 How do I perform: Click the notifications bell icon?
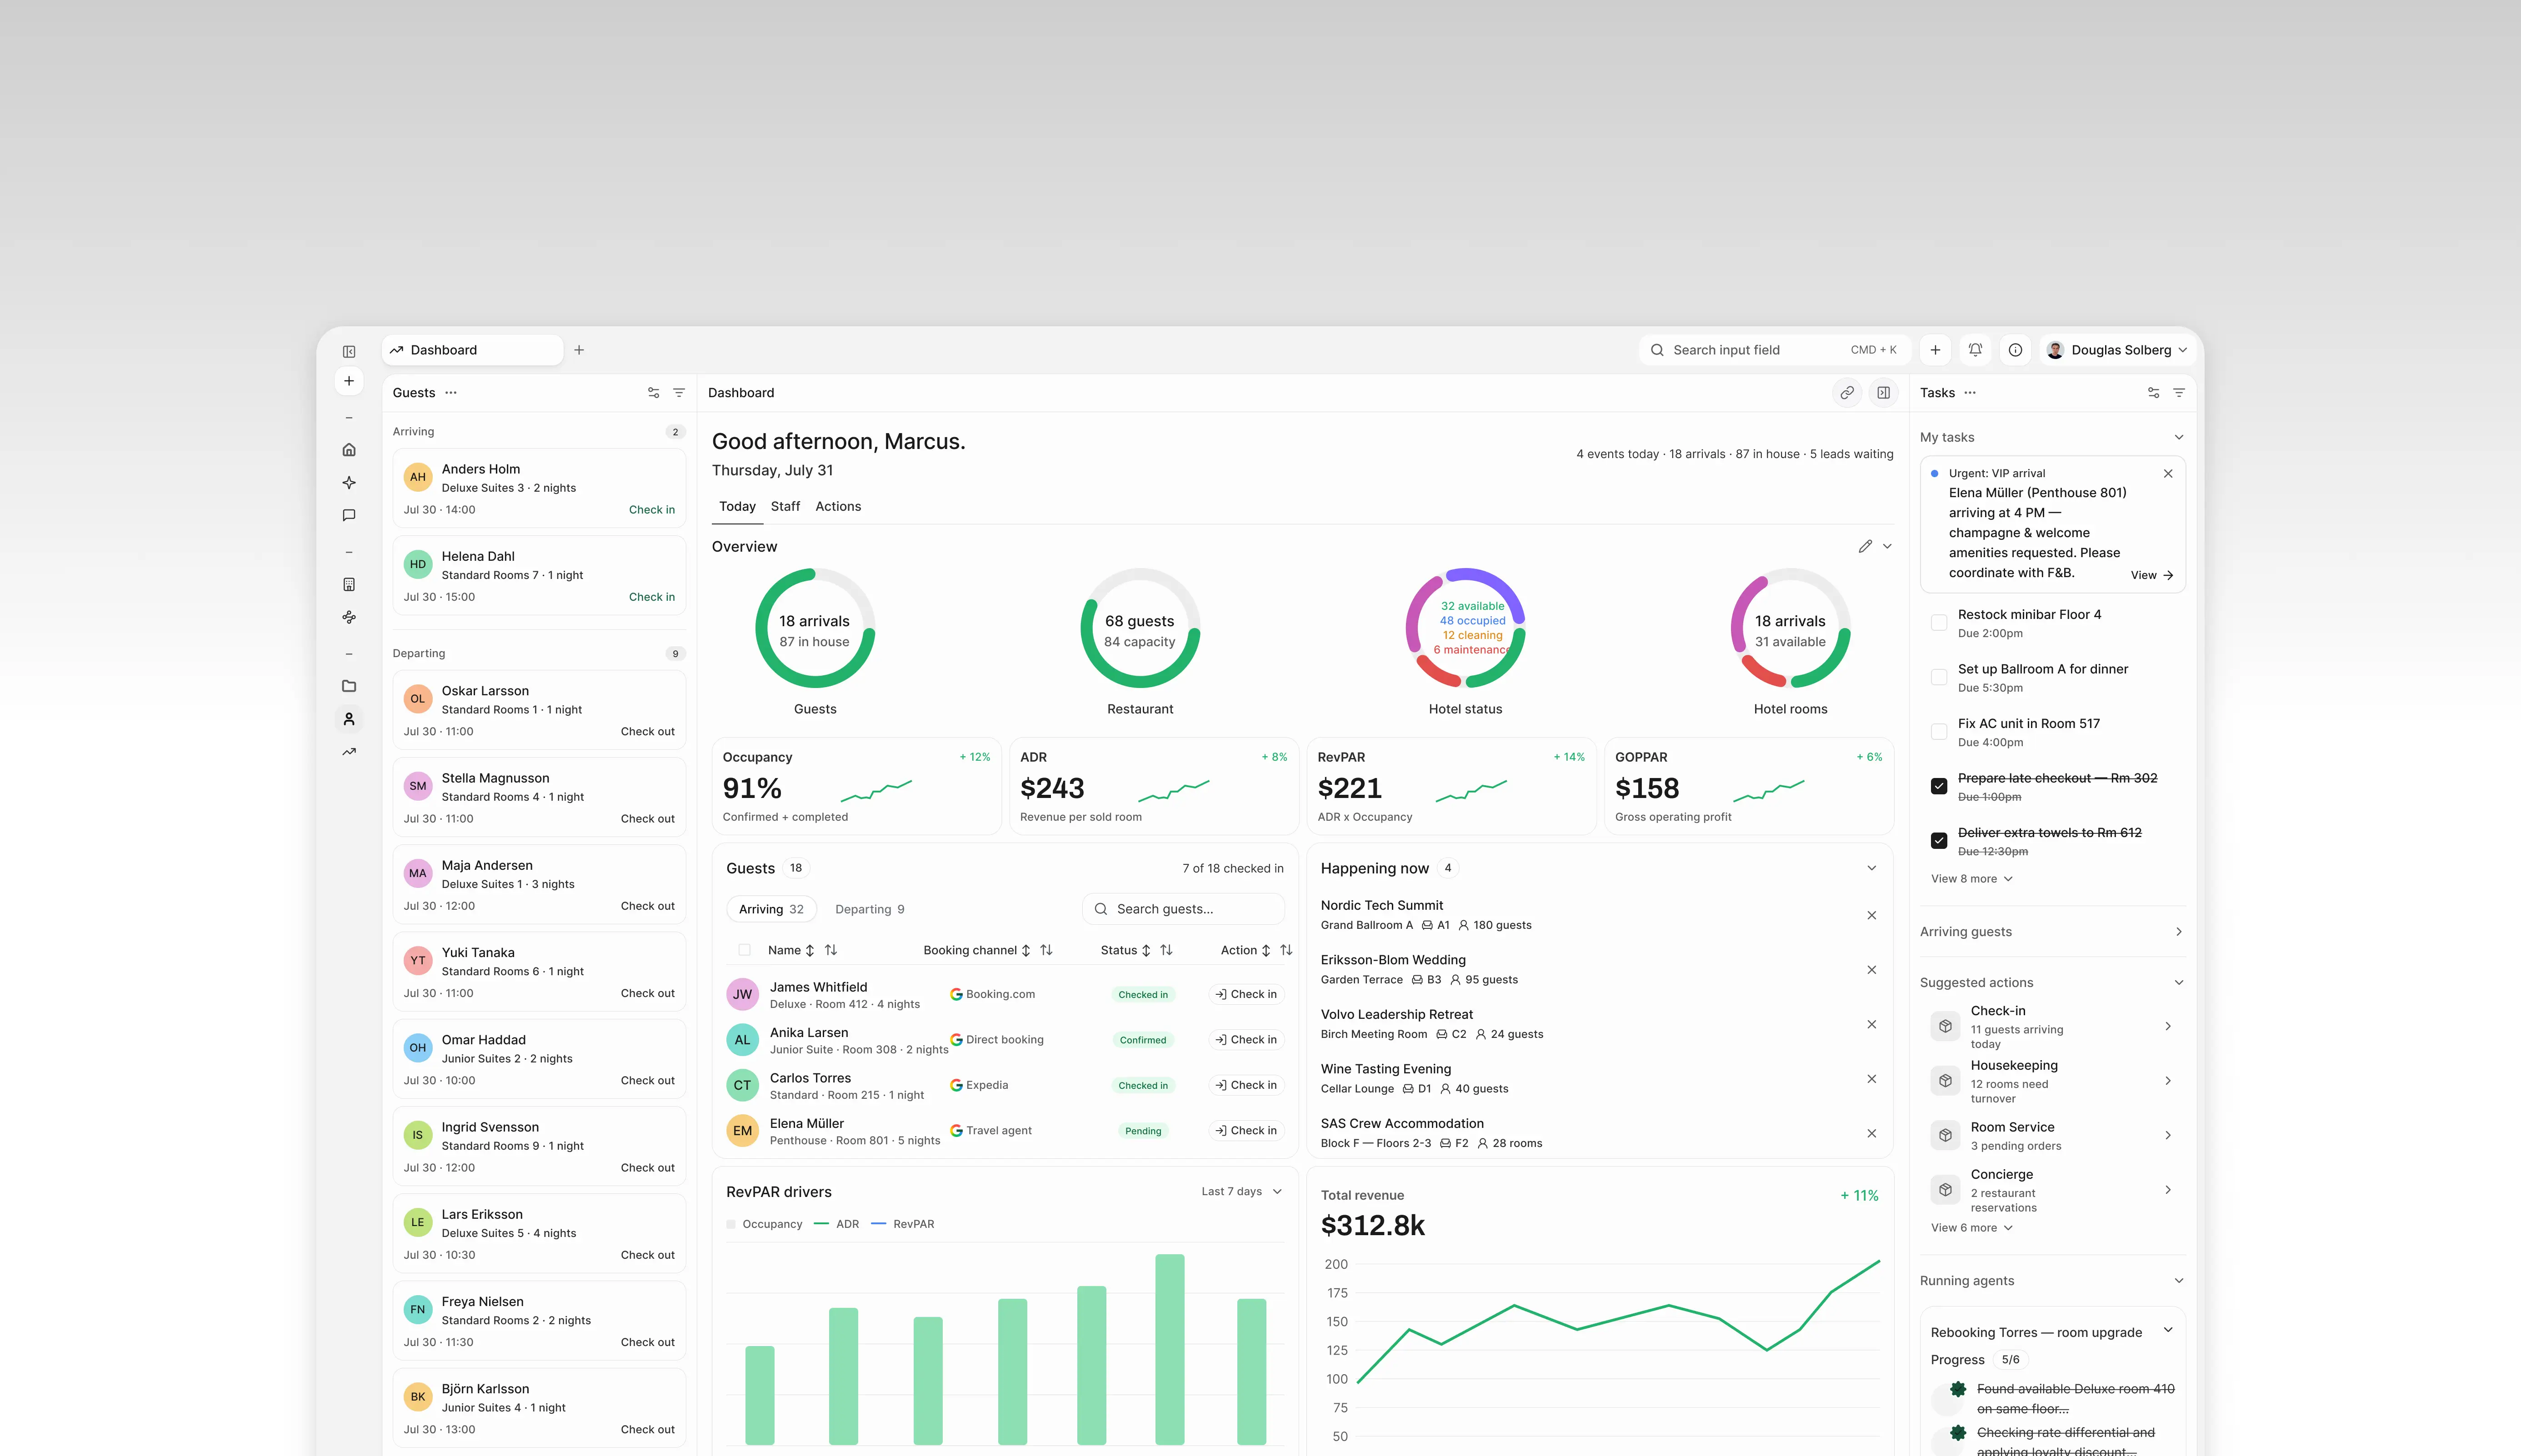click(1975, 350)
